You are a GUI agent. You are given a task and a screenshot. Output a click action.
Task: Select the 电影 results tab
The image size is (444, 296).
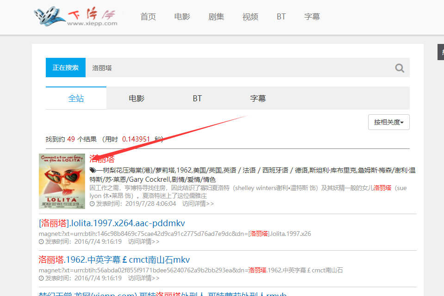tap(136, 98)
